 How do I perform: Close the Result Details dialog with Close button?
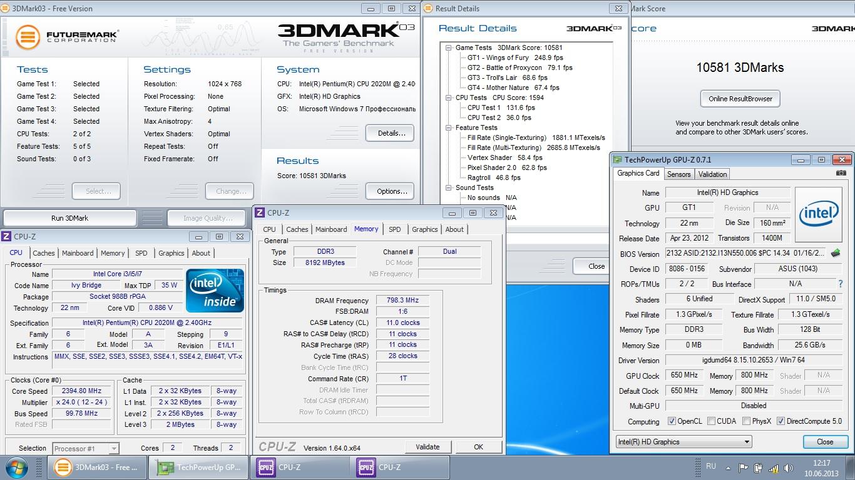[x=592, y=266]
